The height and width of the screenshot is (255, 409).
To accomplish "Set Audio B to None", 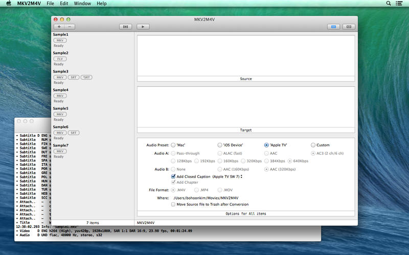I will [173, 169].
